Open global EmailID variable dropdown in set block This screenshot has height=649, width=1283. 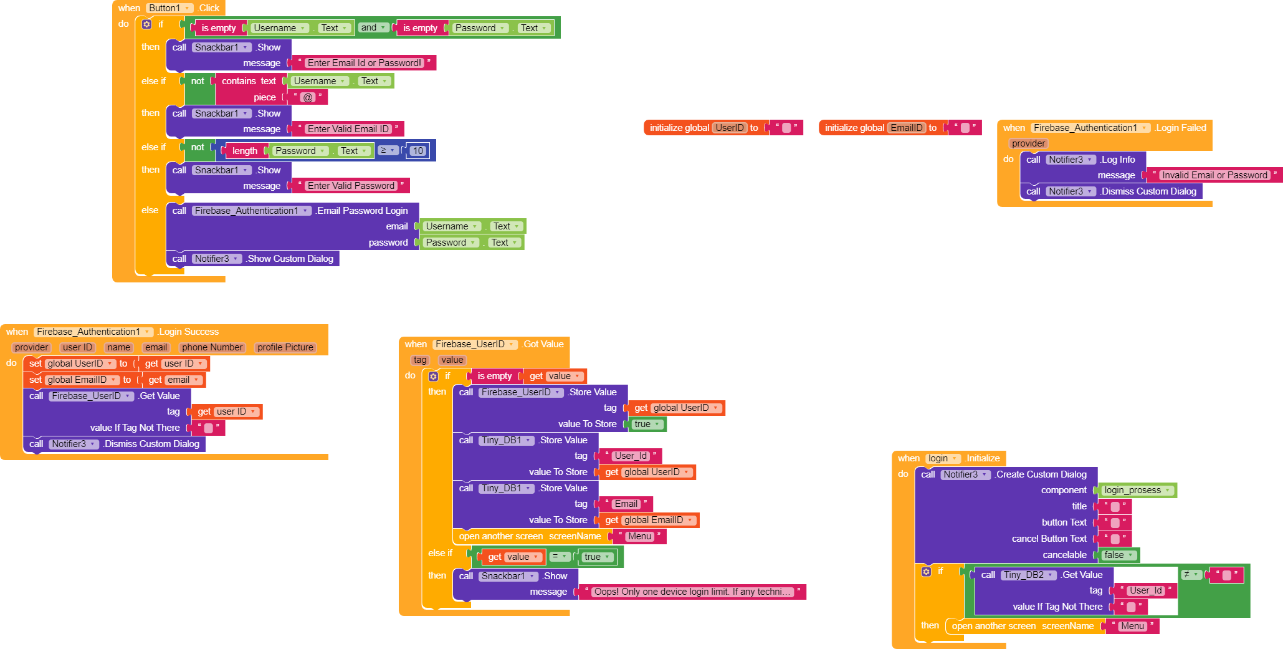point(82,380)
